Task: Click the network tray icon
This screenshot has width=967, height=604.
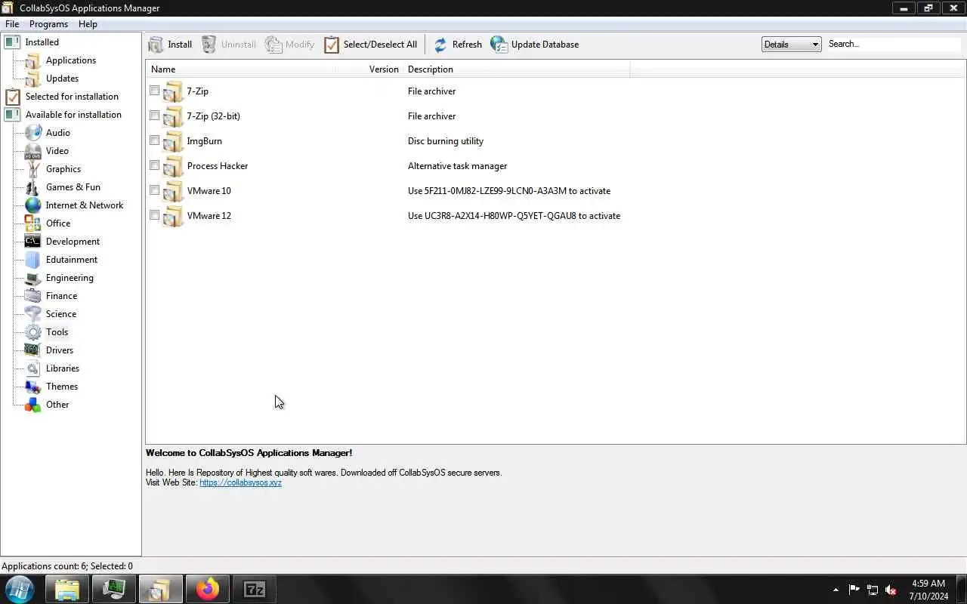Action: [x=873, y=590]
